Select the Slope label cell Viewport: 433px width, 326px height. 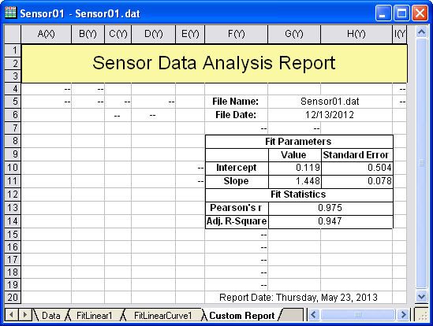point(237,181)
